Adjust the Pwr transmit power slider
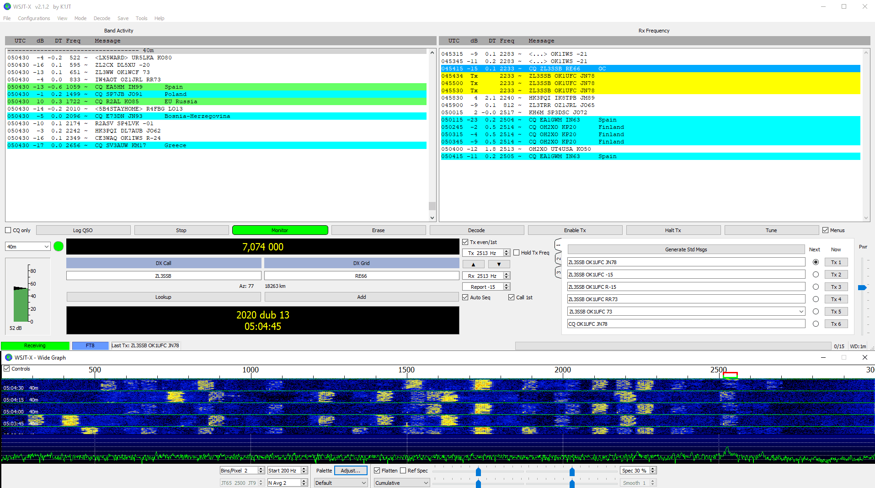The image size is (875, 488). (862, 287)
